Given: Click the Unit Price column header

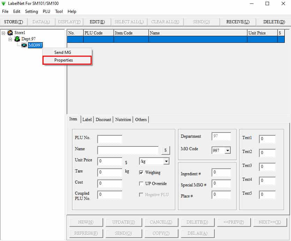Looking at the screenshot, I should 262,33.
